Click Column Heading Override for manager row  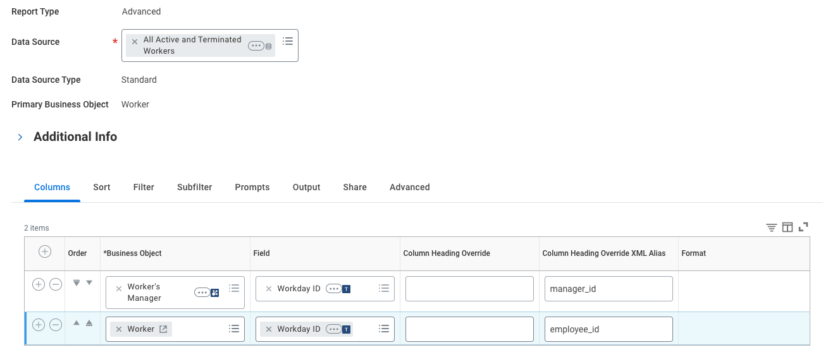click(x=469, y=289)
